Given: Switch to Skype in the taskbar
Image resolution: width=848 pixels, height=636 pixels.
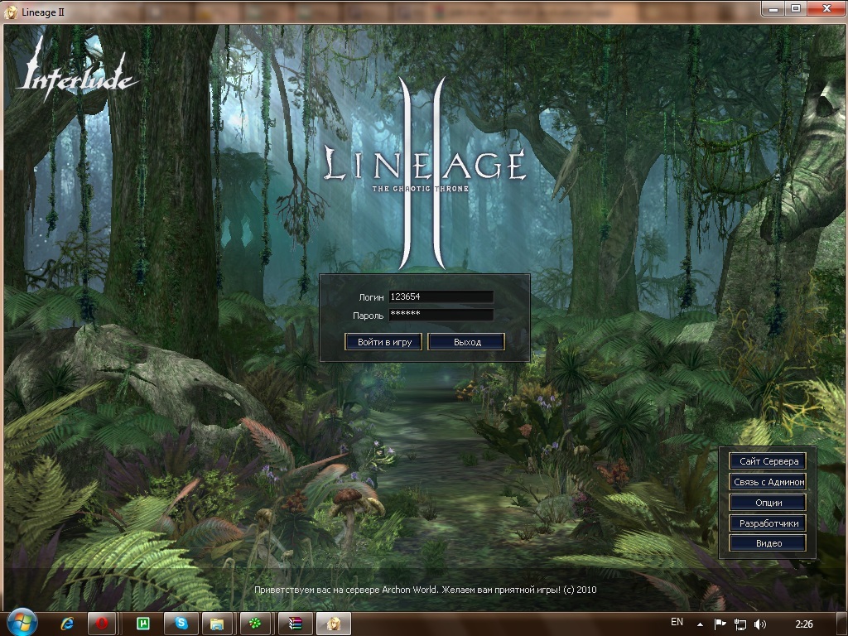Looking at the screenshot, I should pos(181,624).
